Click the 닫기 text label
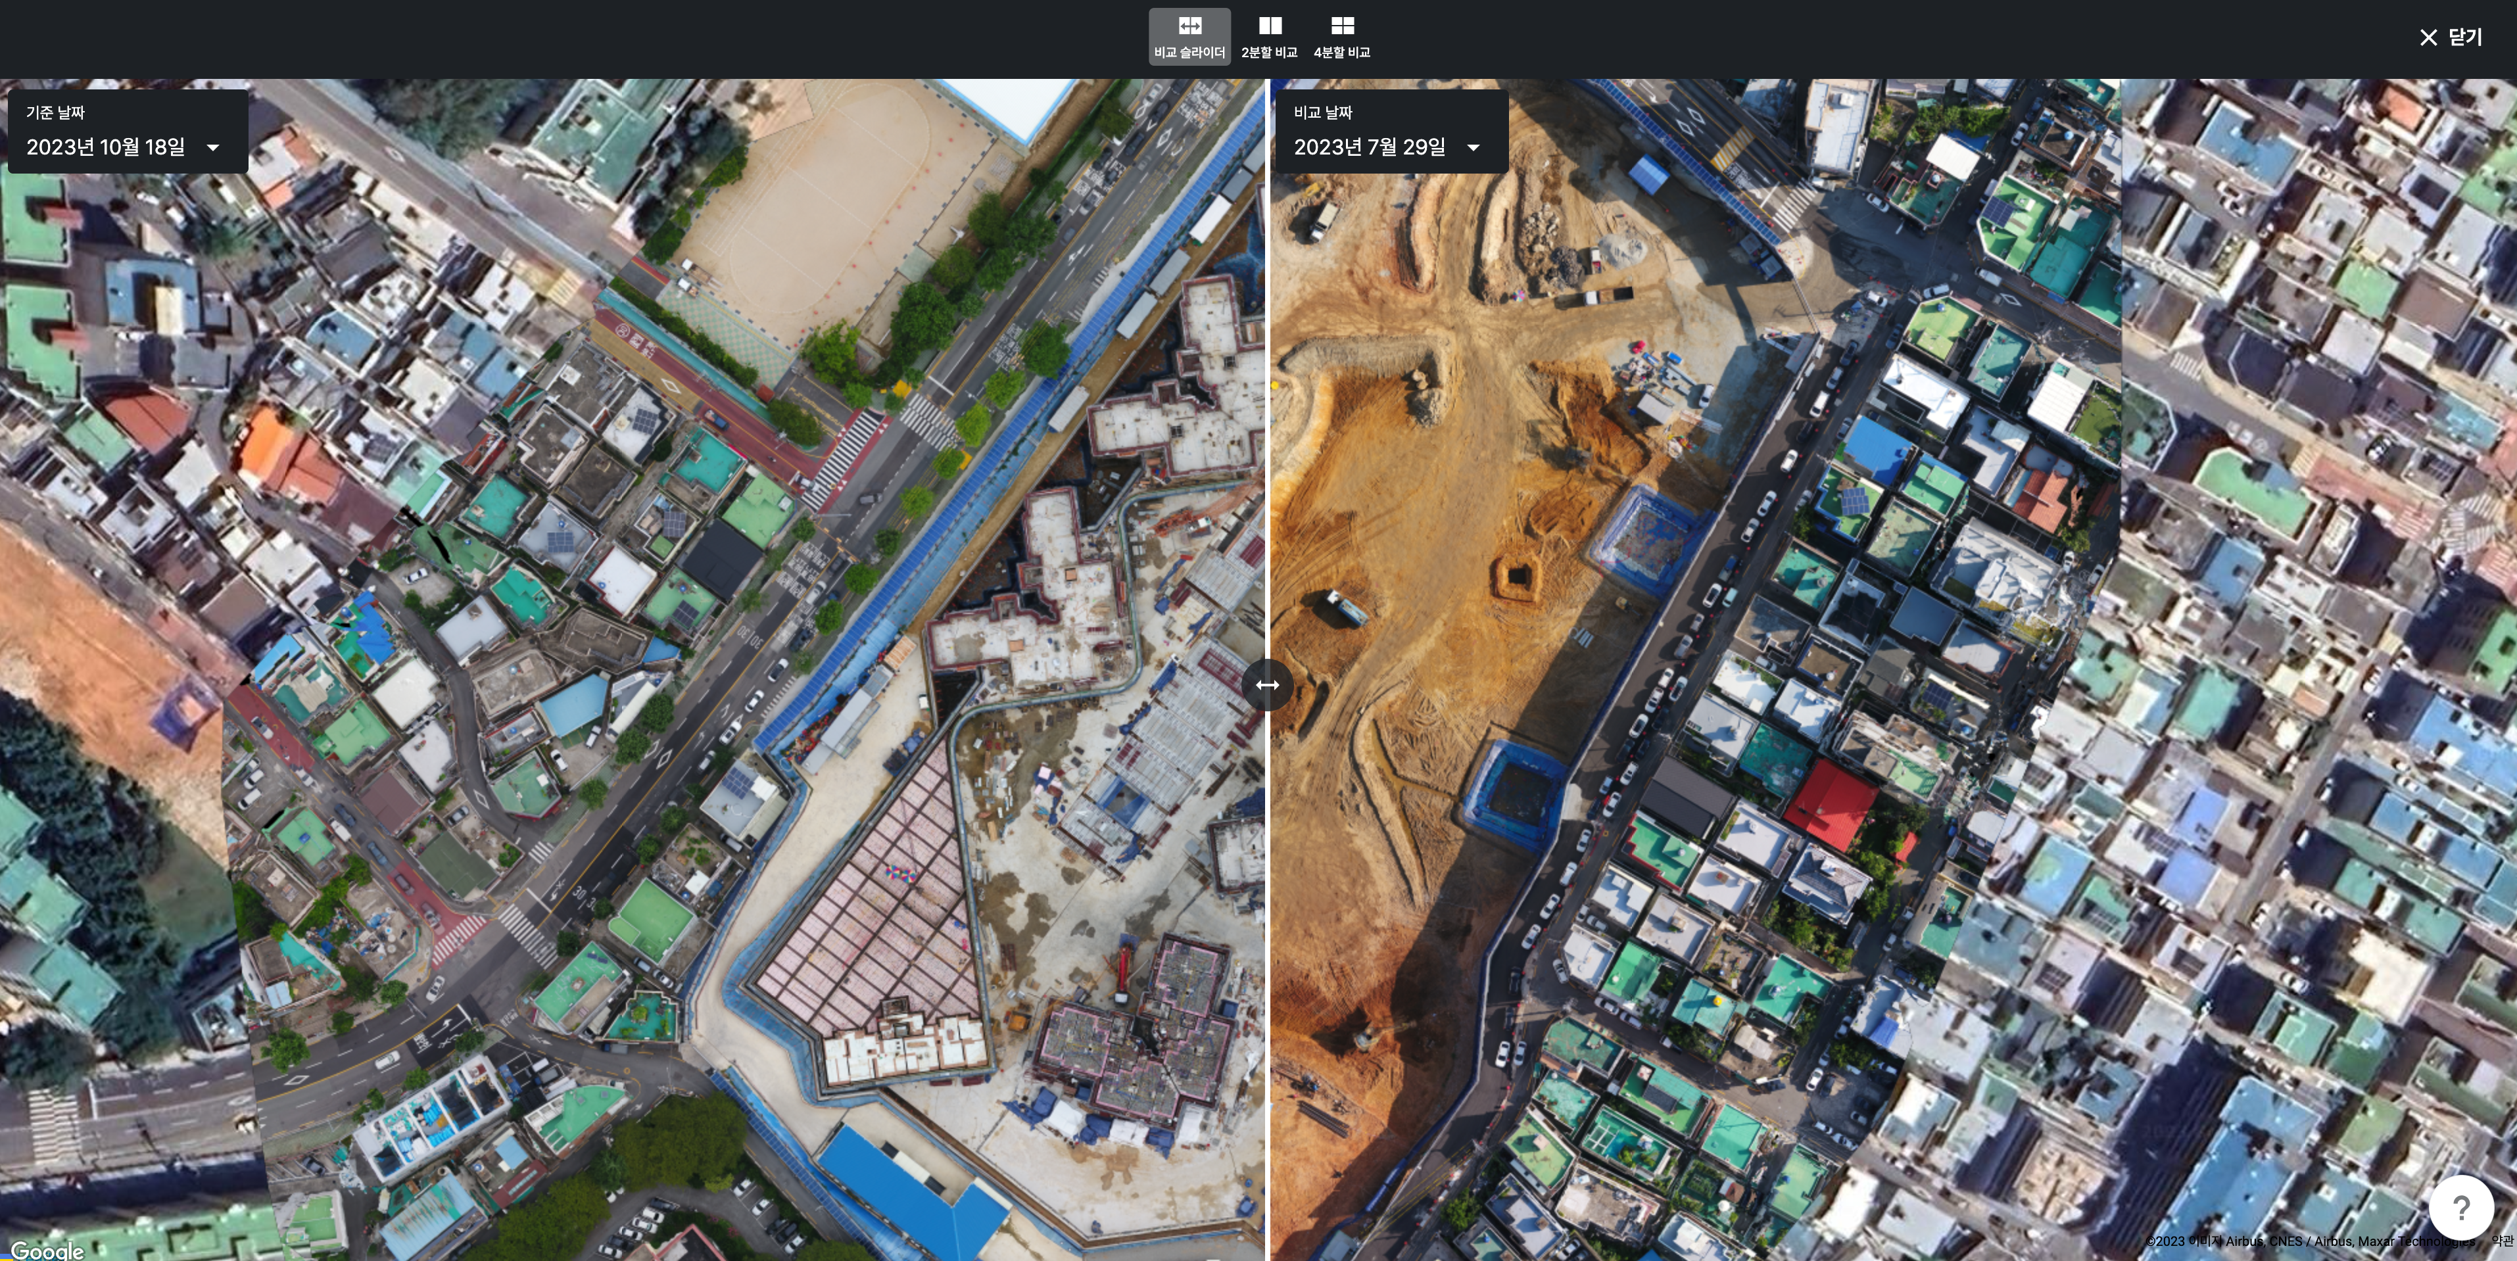The height and width of the screenshot is (1261, 2517). (2465, 37)
